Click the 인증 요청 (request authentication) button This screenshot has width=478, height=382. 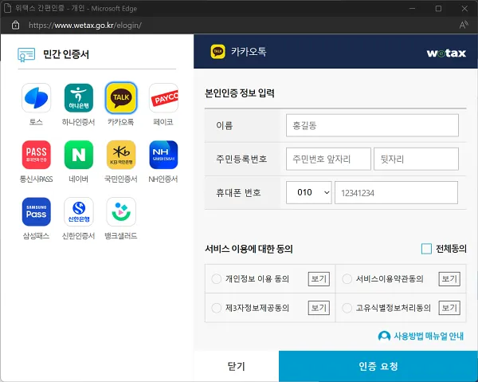(x=378, y=366)
